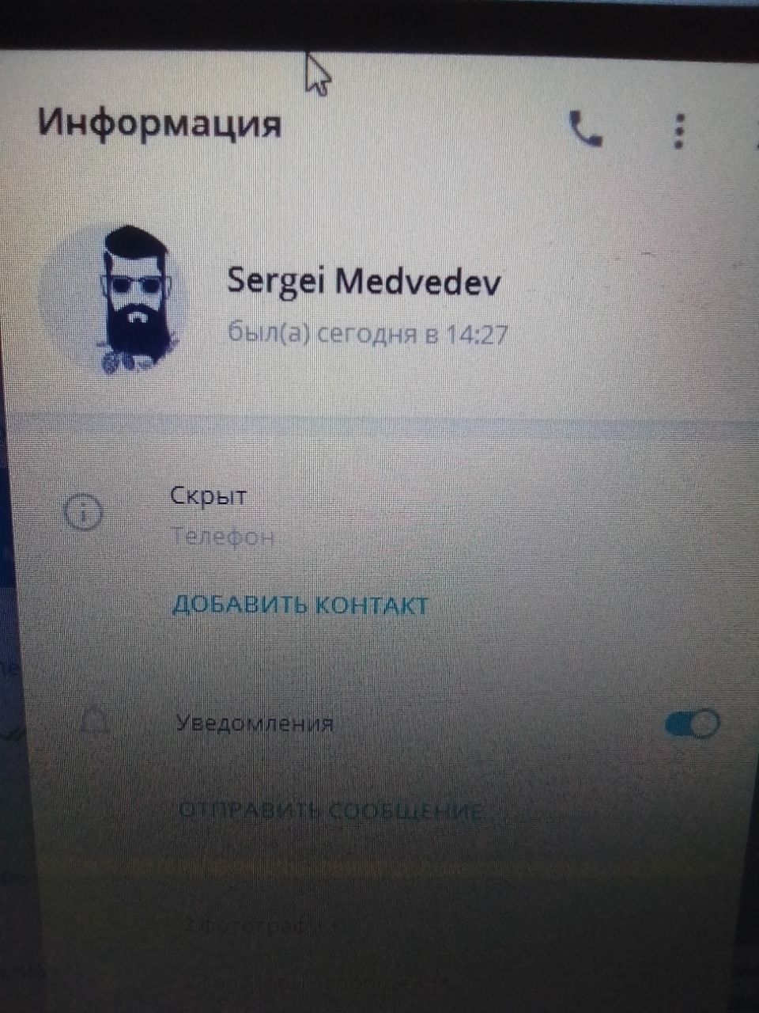Click the был(а) сегодня в 14:27 status
The width and height of the screenshot is (759, 1013).
tap(368, 333)
